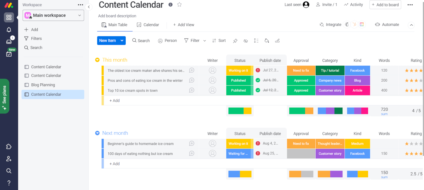Viewport: 424px width, 190px height.
Task: Open the apps puzzle icon
Action: [9, 147]
